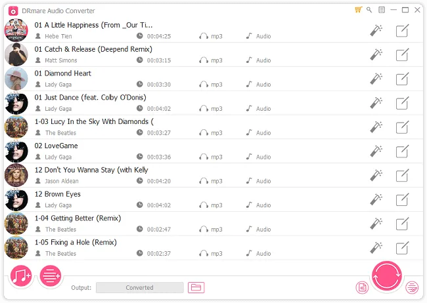
Task: Click the Add playlist/audiobook button
Action: pos(51,276)
